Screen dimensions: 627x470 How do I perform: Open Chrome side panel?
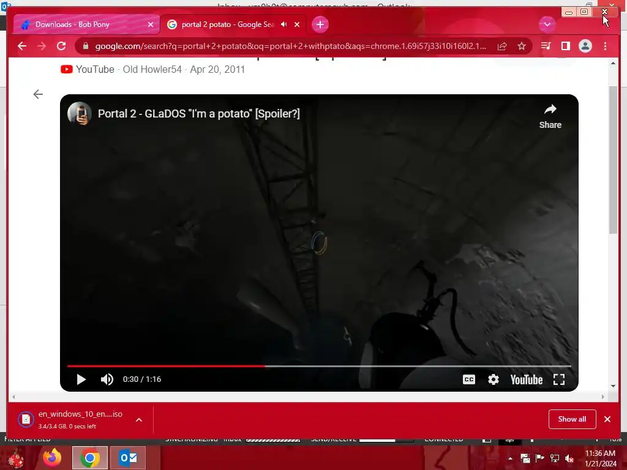pyautogui.click(x=565, y=46)
